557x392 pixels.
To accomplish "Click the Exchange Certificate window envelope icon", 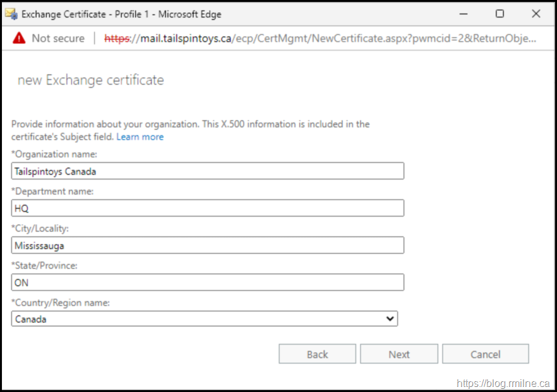I will pos(11,13).
